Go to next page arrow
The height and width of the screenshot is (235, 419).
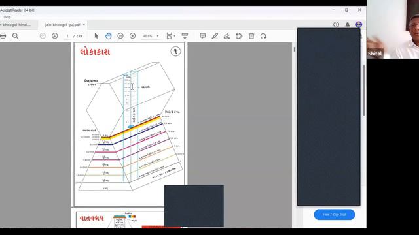[x=55, y=36]
